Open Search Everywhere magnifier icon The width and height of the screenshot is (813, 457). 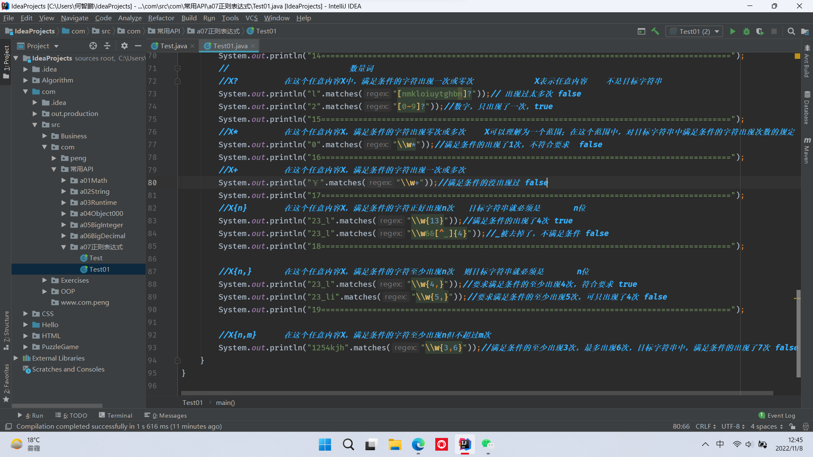coord(791,31)
